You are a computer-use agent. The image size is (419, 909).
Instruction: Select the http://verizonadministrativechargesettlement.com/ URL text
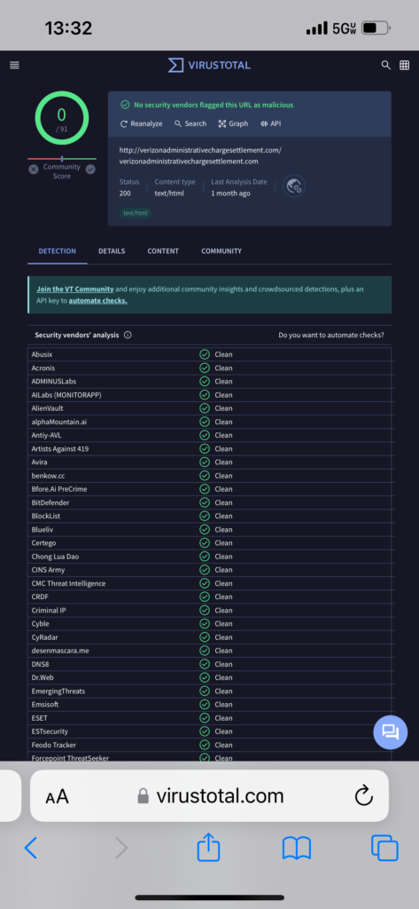coord(200,150)
